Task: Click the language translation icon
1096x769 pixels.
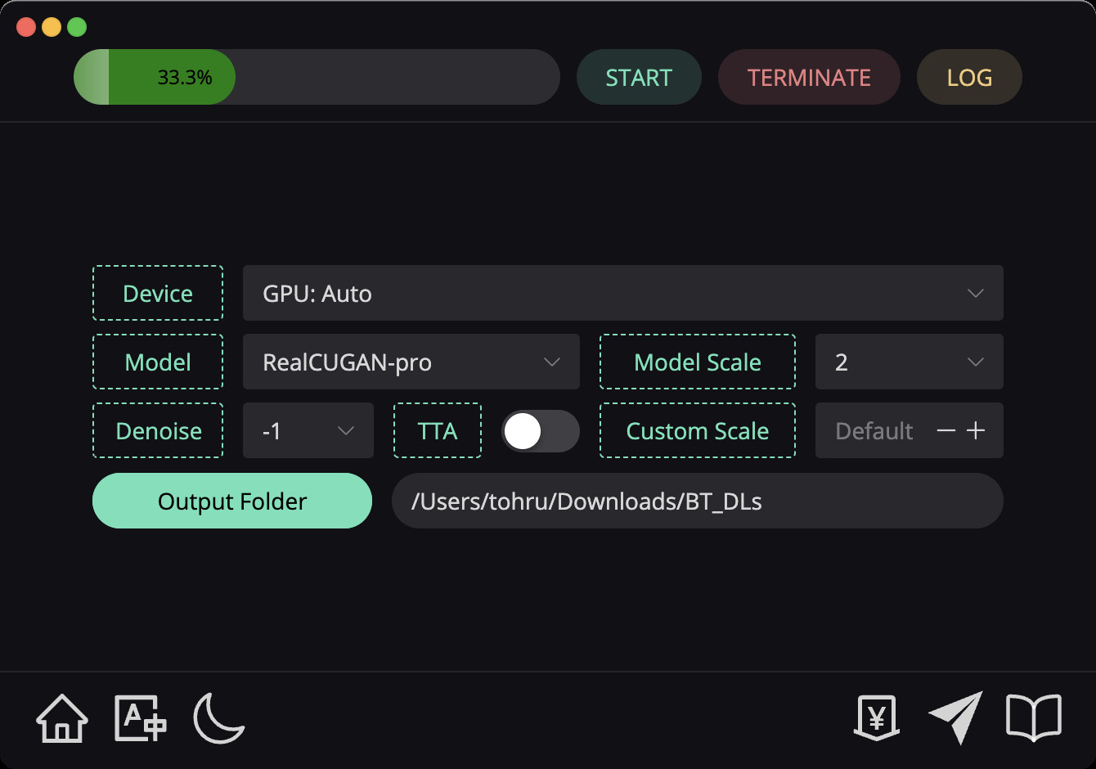Action: [x=140, y=718]
